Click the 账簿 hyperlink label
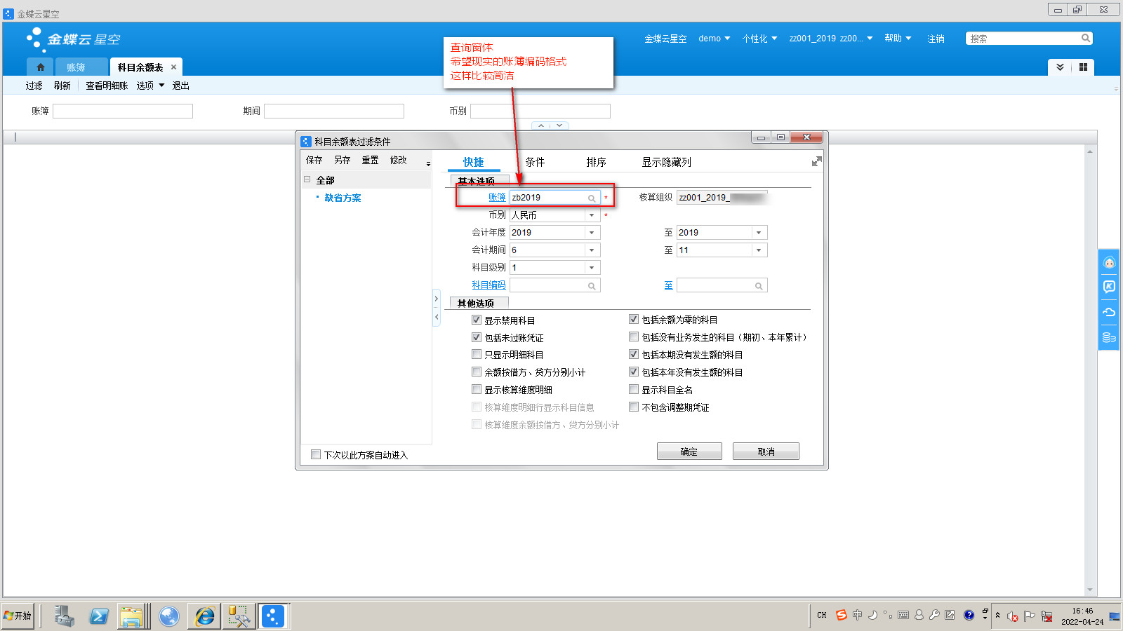1123x631 pixels. point(497,198)
